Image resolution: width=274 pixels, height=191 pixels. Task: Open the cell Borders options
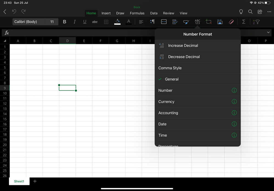(x=106, y=22)
